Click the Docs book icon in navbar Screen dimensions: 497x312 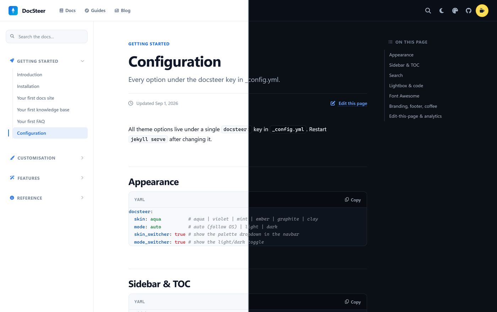click(x=61, y=11)
